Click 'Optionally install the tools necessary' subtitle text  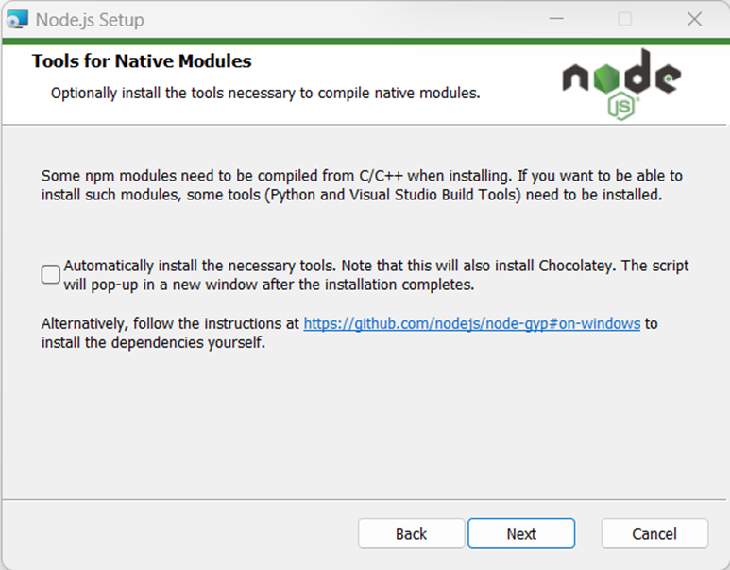click(265, 94)
